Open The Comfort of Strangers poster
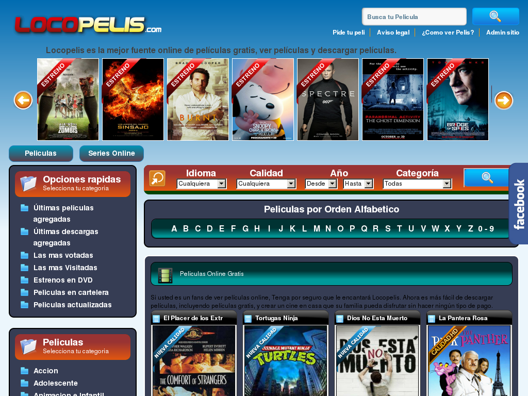 pos(194,360)
